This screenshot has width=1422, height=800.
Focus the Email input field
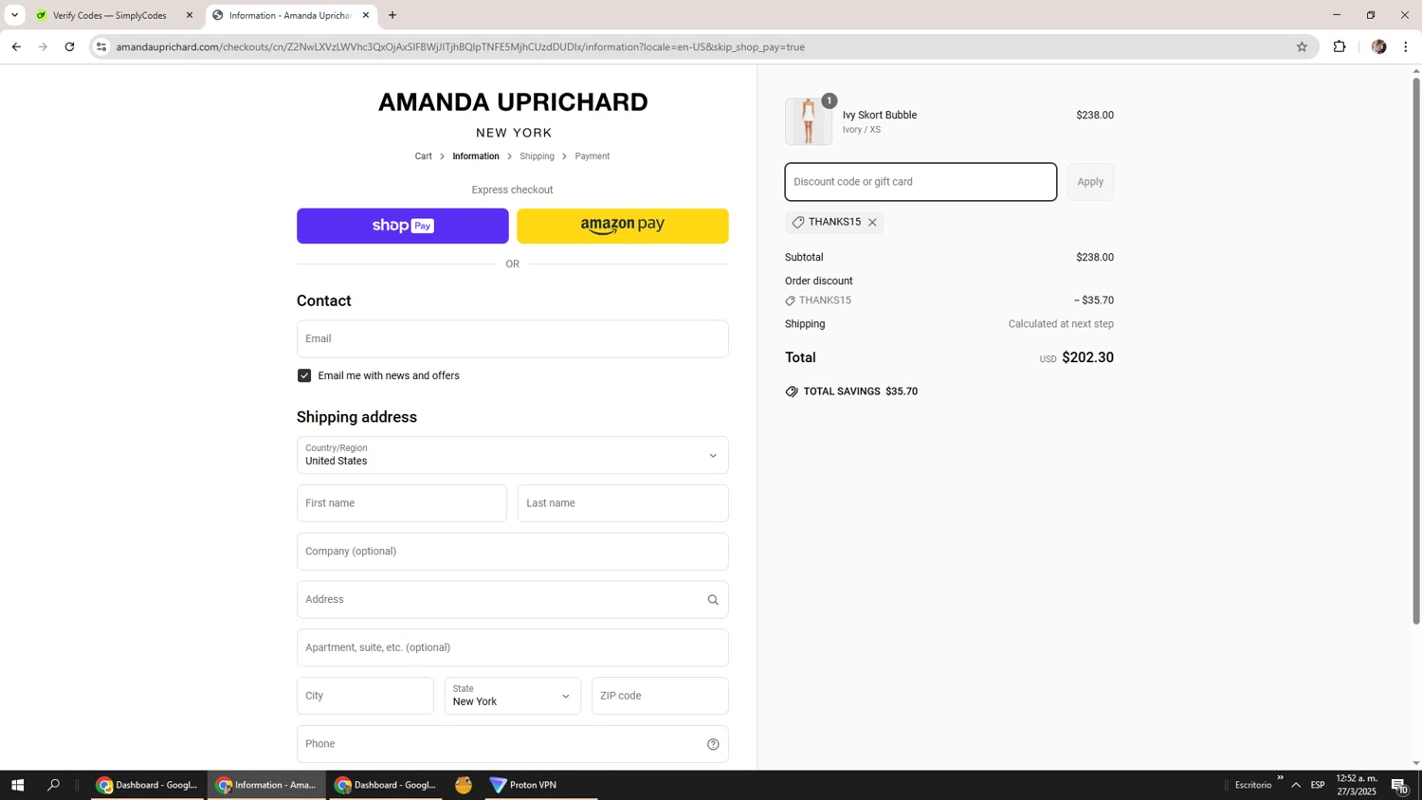pyautogui.click(x=513, y=339)
